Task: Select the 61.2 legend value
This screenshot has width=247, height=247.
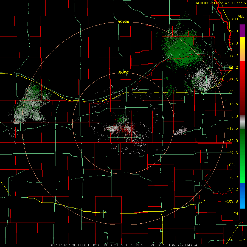Action: pyautogui.click(x=234, y=68)
